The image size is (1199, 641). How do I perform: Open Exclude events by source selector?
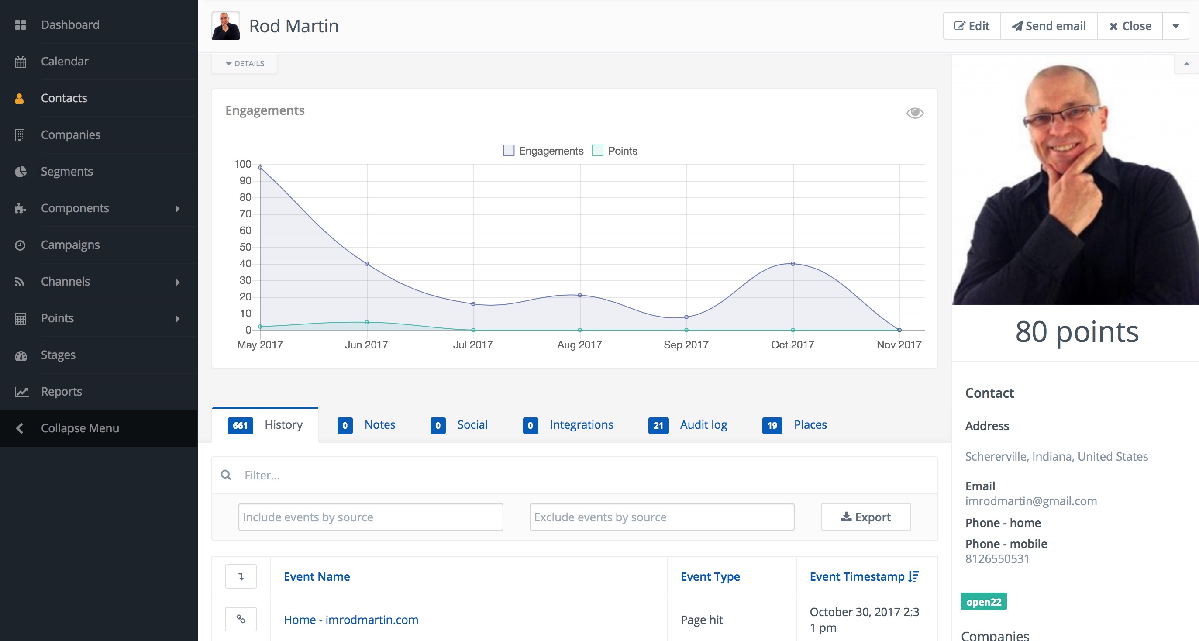662,517
